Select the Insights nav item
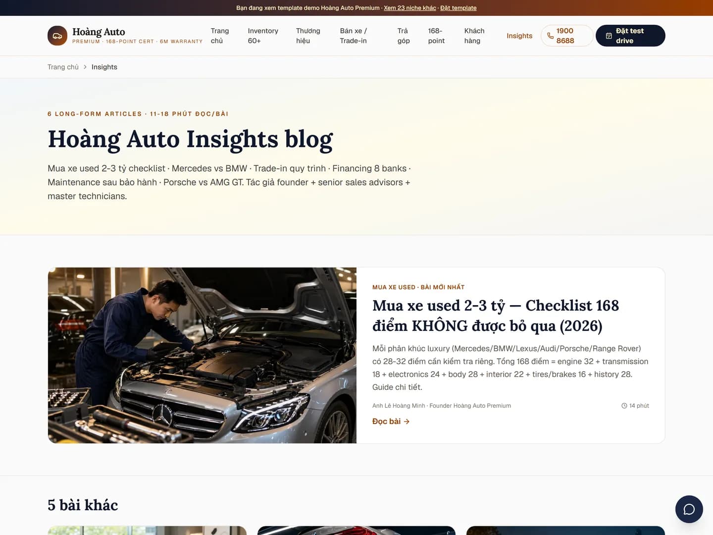Image resolution: width=713 pixels, height=535 pixels. pos(519,36)
